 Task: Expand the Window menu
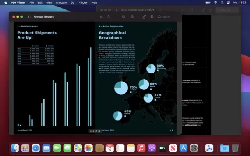(83, 2)
